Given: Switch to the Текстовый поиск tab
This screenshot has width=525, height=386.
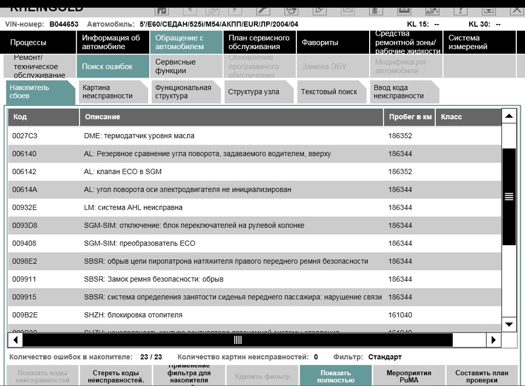Looking at the screenshot, I should pos(331,92).
